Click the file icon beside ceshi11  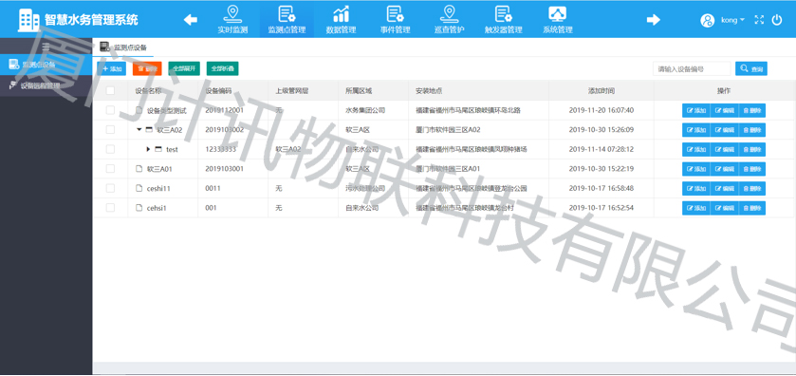tap(139, 188)
